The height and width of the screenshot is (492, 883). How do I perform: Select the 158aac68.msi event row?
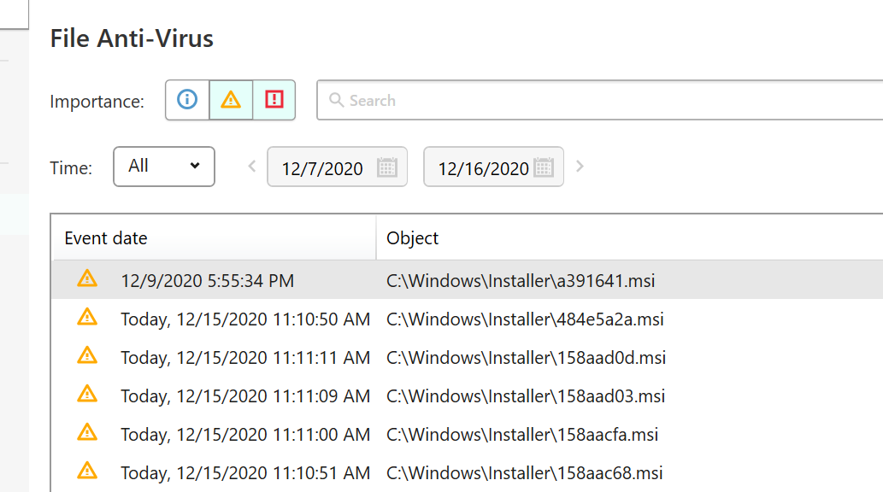(524, 473)
